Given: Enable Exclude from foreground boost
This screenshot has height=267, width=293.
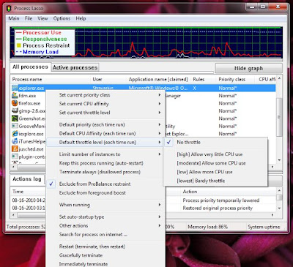Looking at the screenshot, I should [x=92, y=192].
